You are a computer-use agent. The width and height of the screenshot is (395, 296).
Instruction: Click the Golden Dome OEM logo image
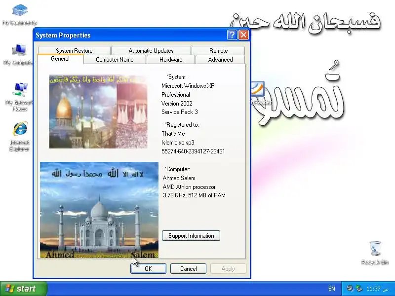[x=98, y=111]
